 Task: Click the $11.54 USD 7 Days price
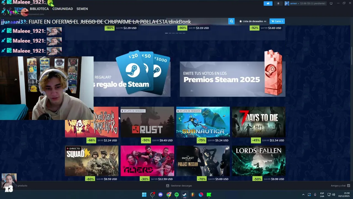[x=277, y=140]
